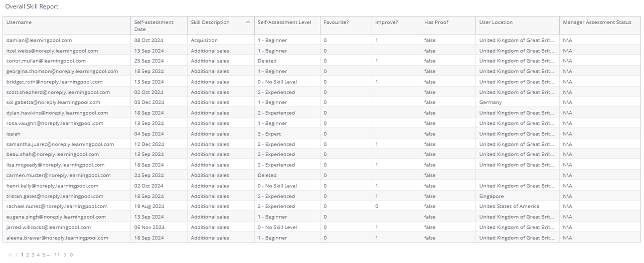
Task: Sort by Has Proof column
Action: pyautogui.click(x=436, y=22)
